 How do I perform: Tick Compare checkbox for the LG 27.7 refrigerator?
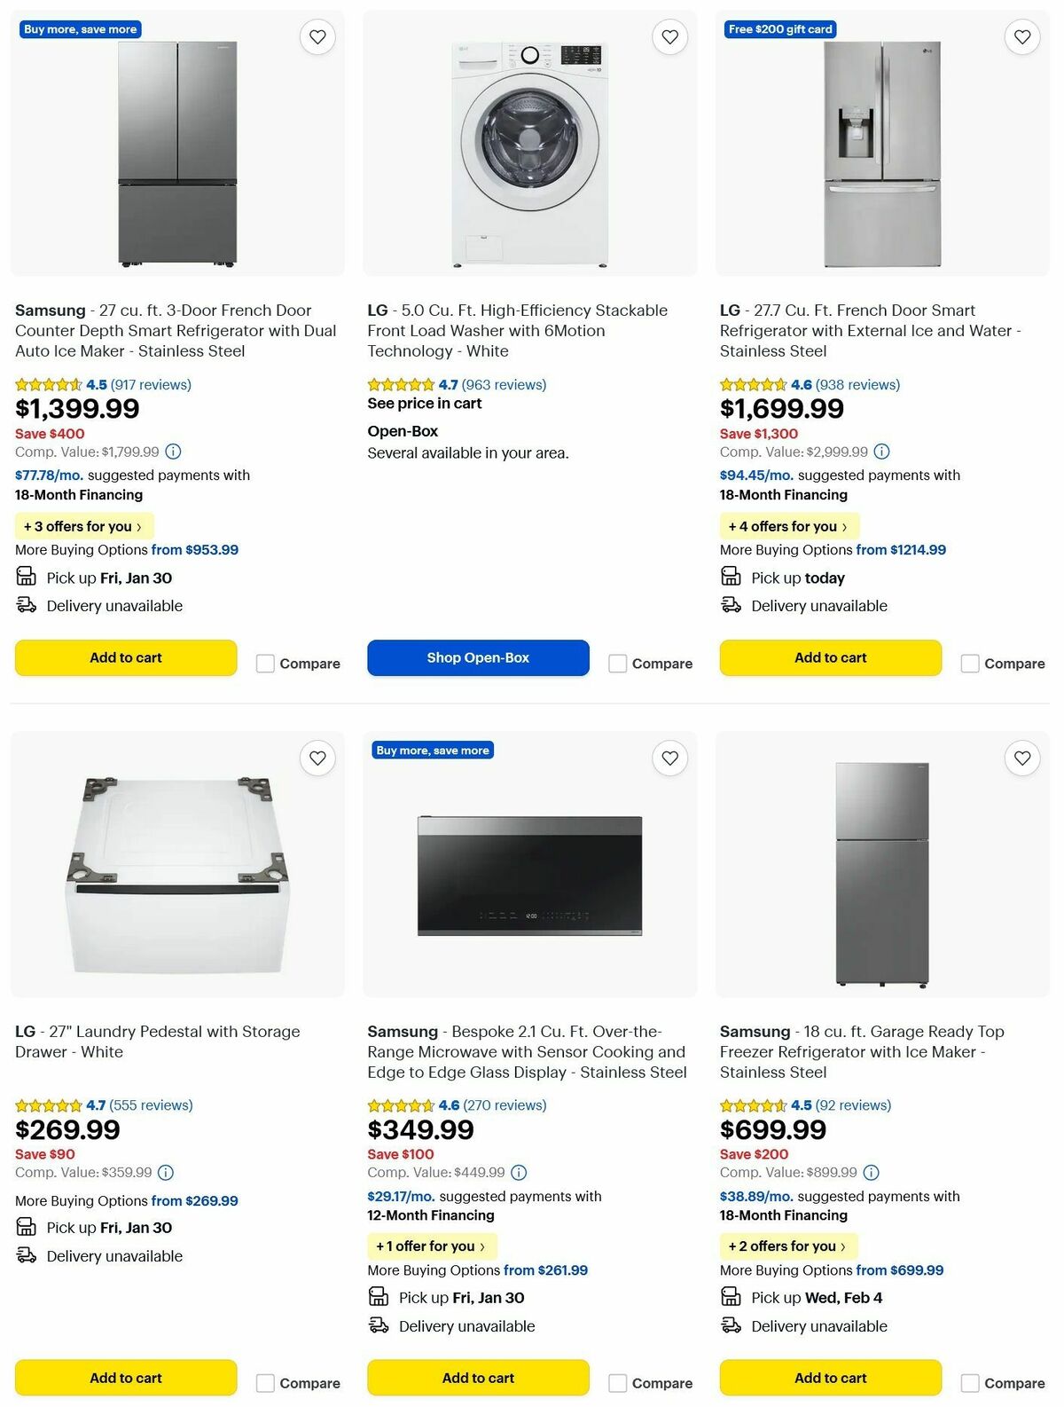pyautogui.click(x=969, y=663)
